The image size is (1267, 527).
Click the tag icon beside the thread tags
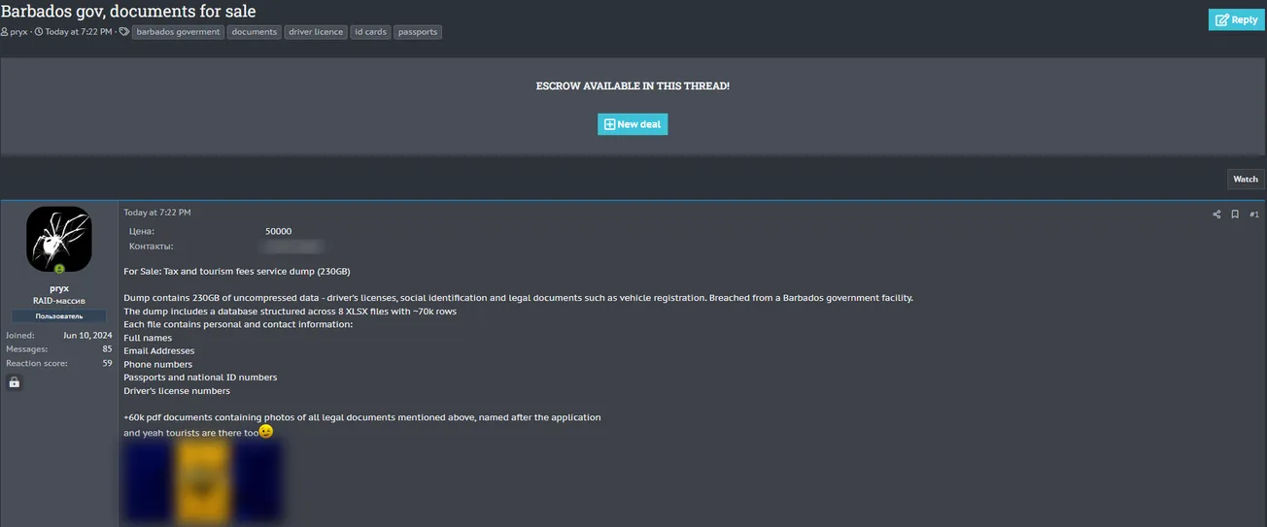tap(124, 32)
